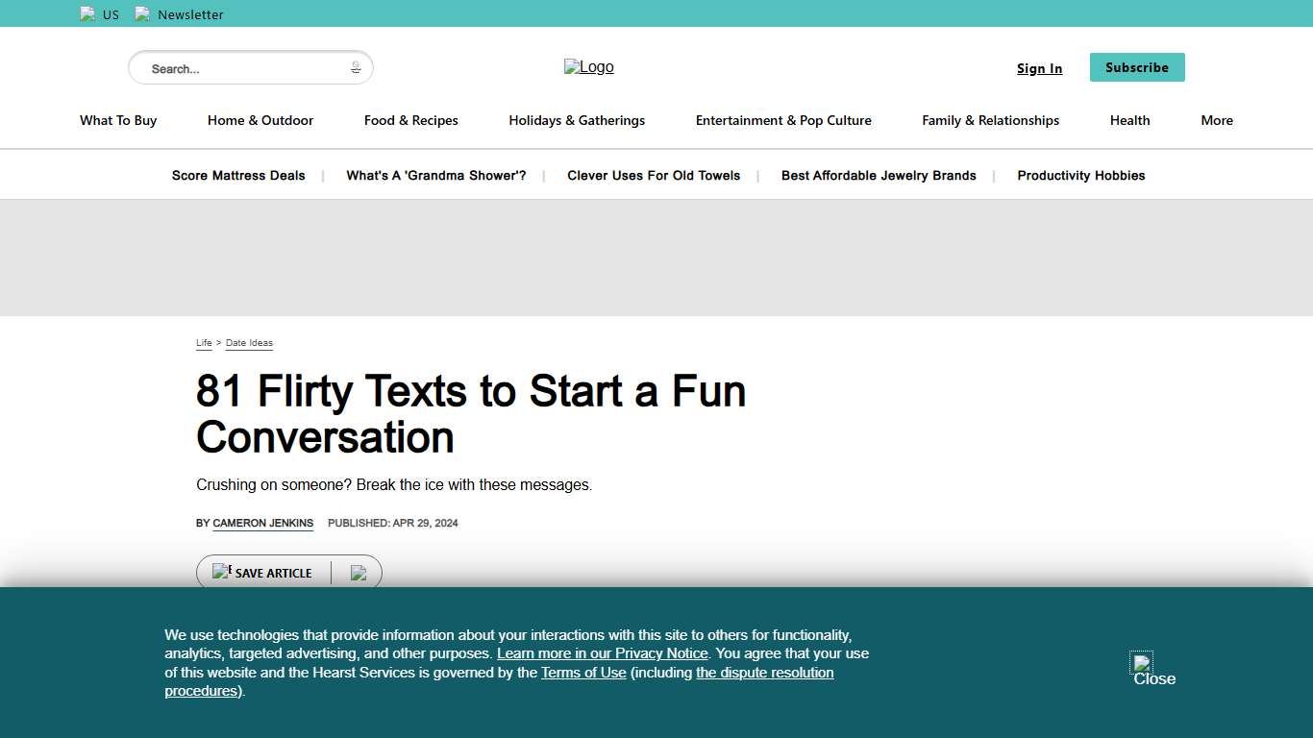
Task: Click the bookmark icon on Save Article
Action: click(222, 571)
